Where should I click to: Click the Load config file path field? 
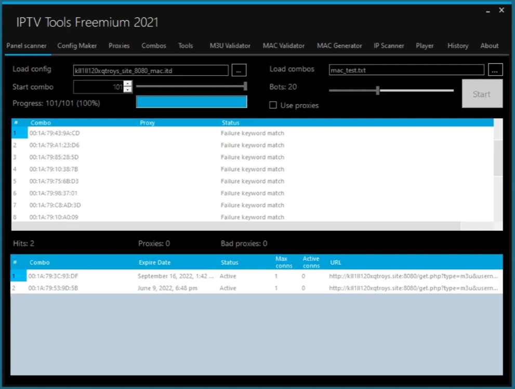click(x=151, y=70)
